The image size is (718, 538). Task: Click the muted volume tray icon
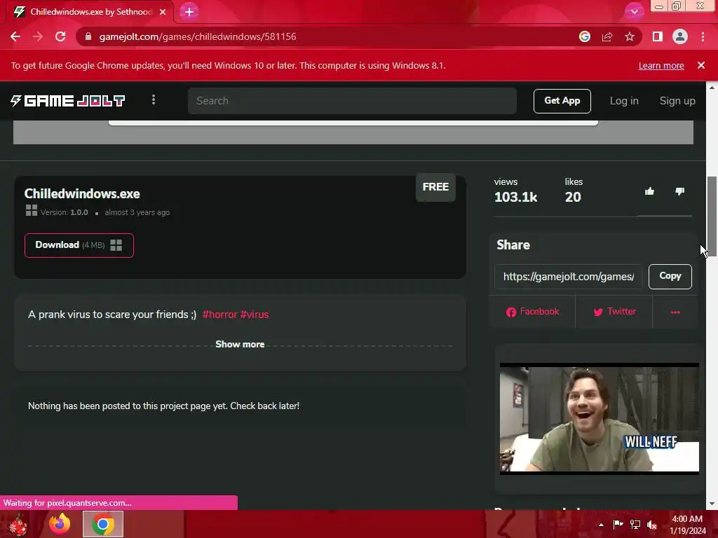652,525
